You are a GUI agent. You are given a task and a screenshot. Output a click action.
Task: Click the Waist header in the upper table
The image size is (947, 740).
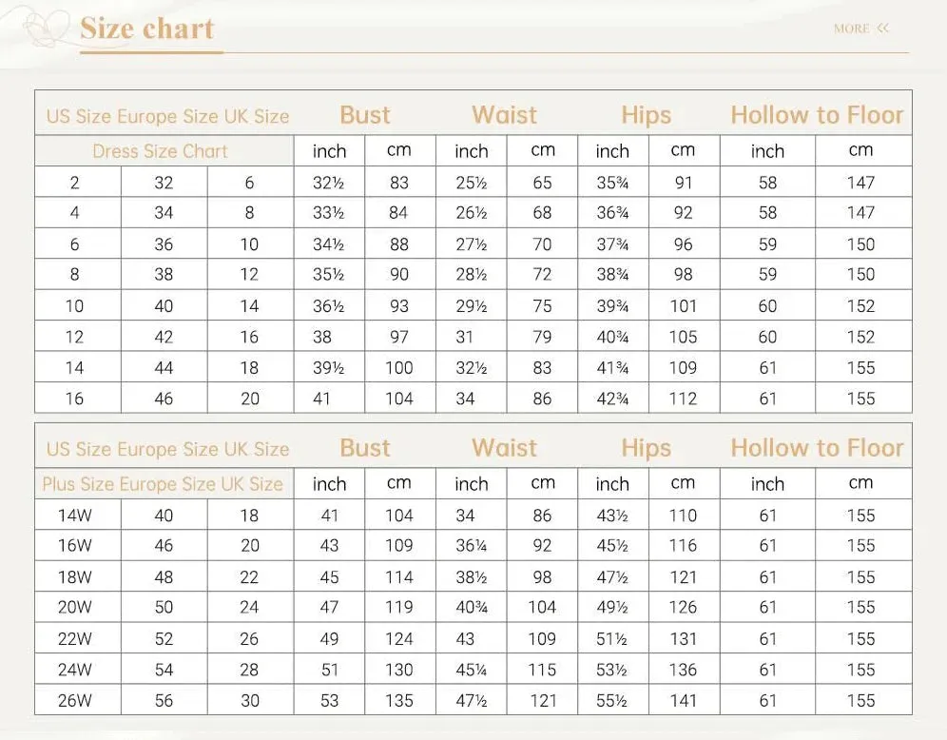coord(504,115)
